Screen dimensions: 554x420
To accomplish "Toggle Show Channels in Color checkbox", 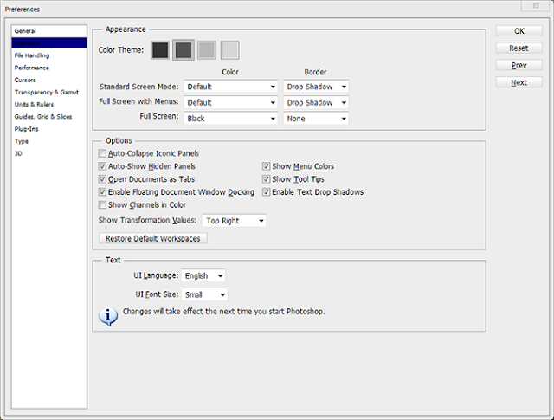I will [x=102, y=204].
